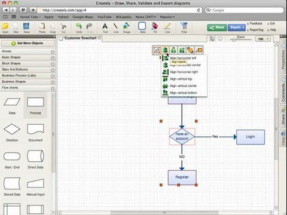Open the Wikipedia bookmark
The image size is (287, 215).
(x=123, y=17)
